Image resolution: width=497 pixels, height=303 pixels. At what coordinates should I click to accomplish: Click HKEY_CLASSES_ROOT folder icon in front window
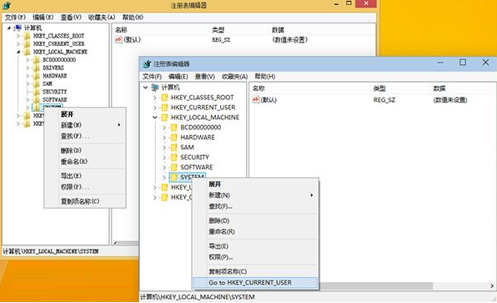point(164,98)
